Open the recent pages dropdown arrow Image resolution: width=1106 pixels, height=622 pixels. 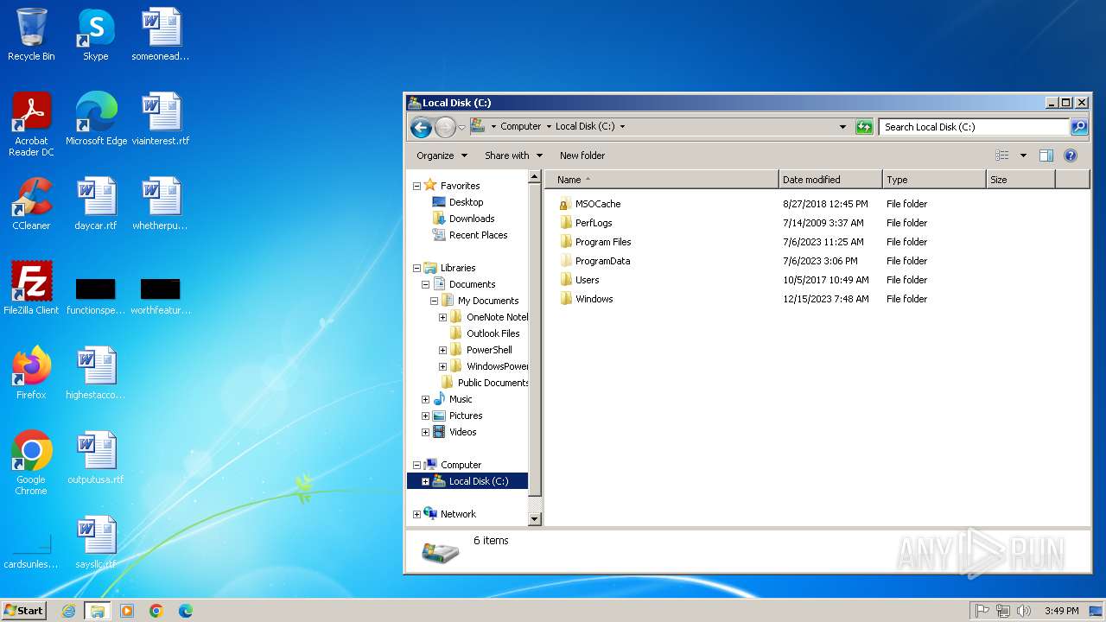(x=461, y=128)
